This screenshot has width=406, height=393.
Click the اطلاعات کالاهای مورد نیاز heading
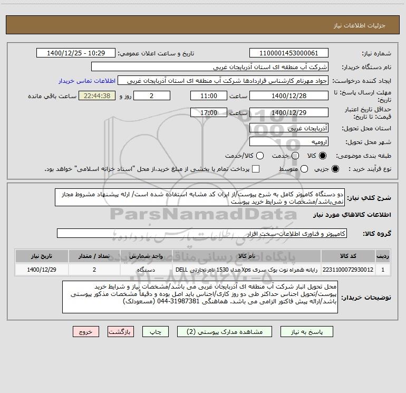click(352, 215)
